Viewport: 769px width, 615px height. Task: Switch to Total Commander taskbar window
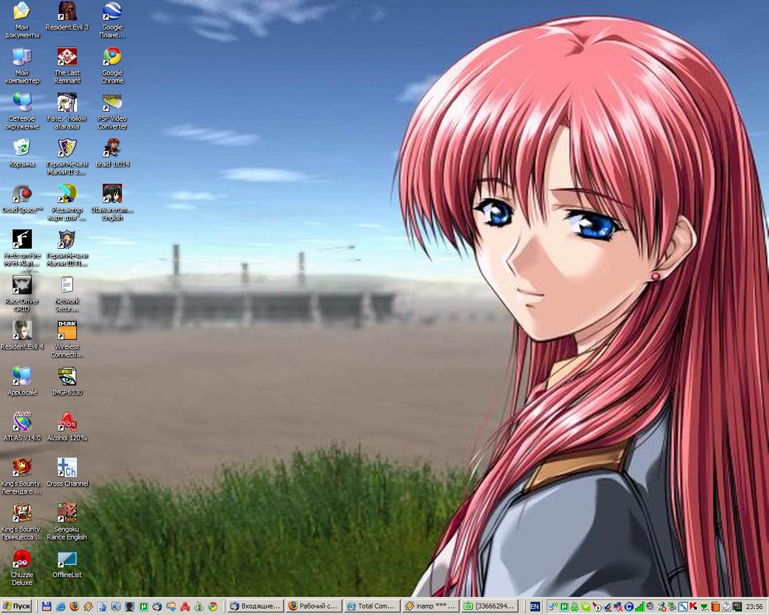(x=372, y=606)
